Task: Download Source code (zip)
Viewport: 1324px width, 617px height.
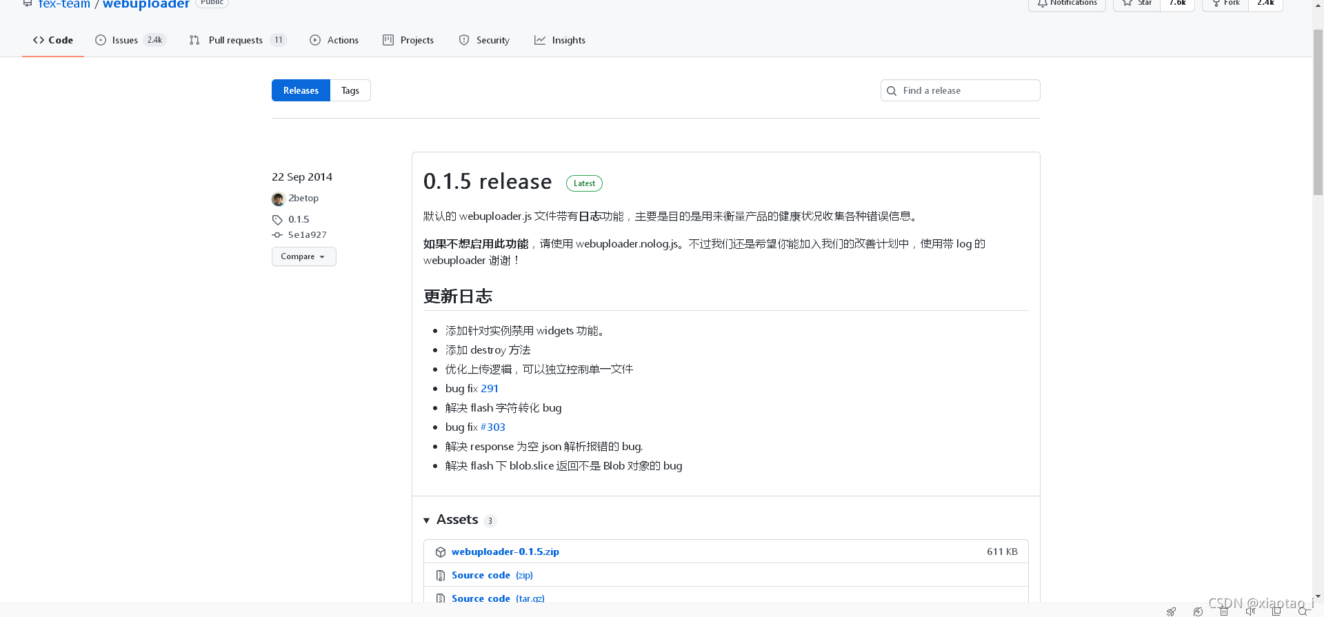Action: 492,575
